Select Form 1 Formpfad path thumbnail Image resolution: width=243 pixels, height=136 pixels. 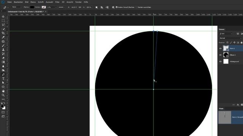(x=225, y=117)
